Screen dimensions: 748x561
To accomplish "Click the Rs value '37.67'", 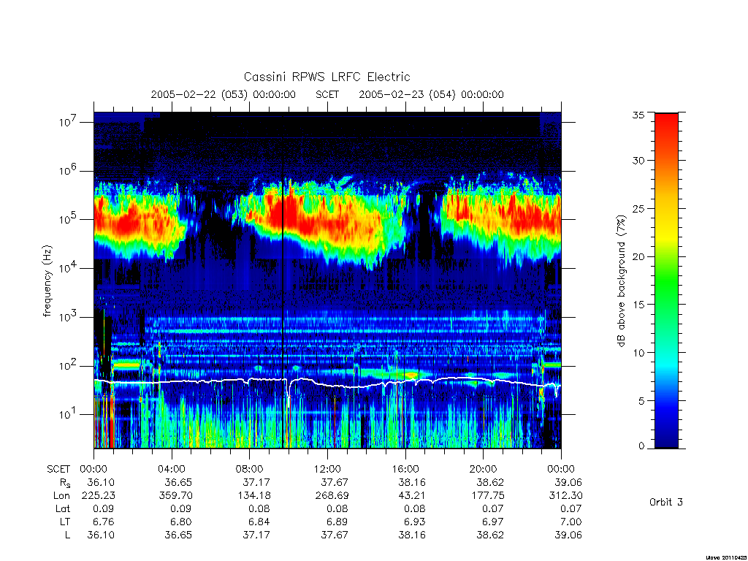I will (335, 482).
